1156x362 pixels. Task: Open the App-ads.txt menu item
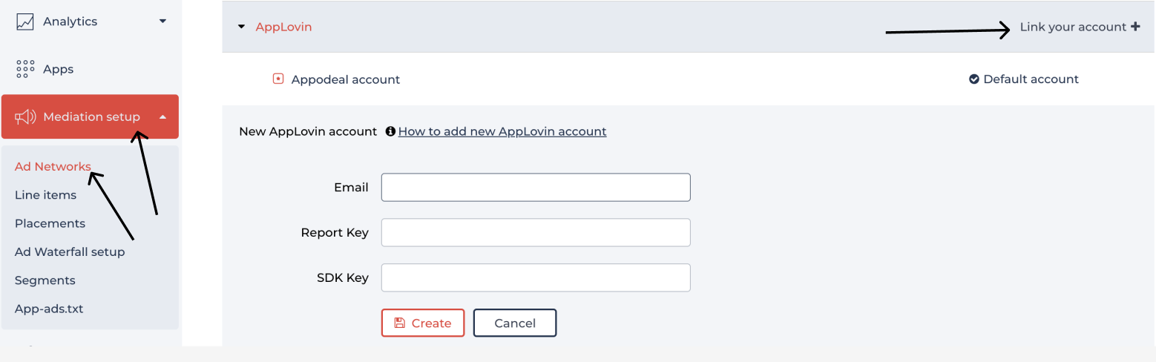49,309
